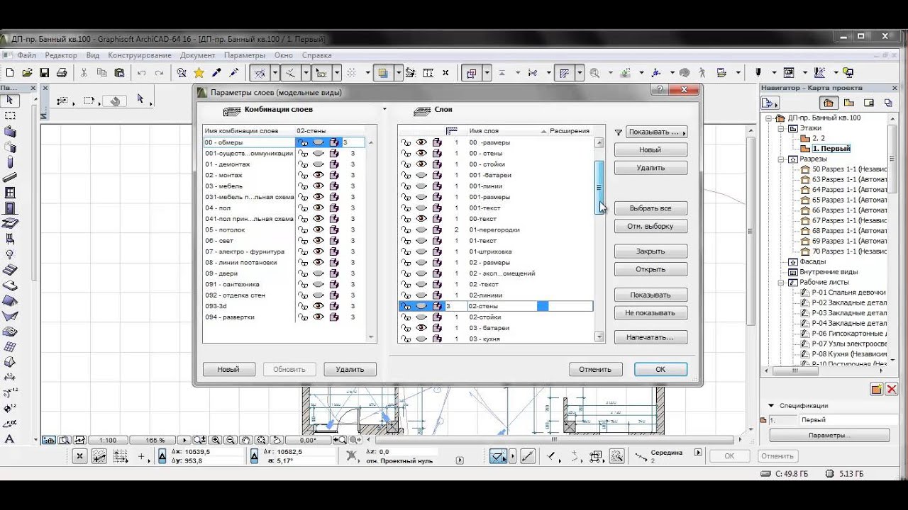The image size is (908, 510).
Task: Toggle visibility of the 03 - мебель combination
Action: [319, 186]
